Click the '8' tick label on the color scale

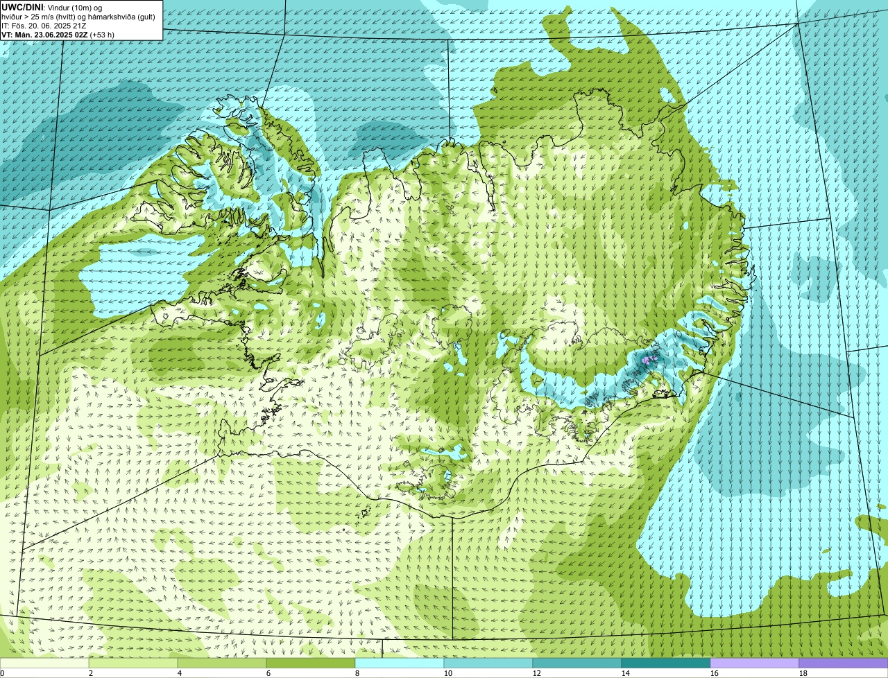tap(357, 673)
